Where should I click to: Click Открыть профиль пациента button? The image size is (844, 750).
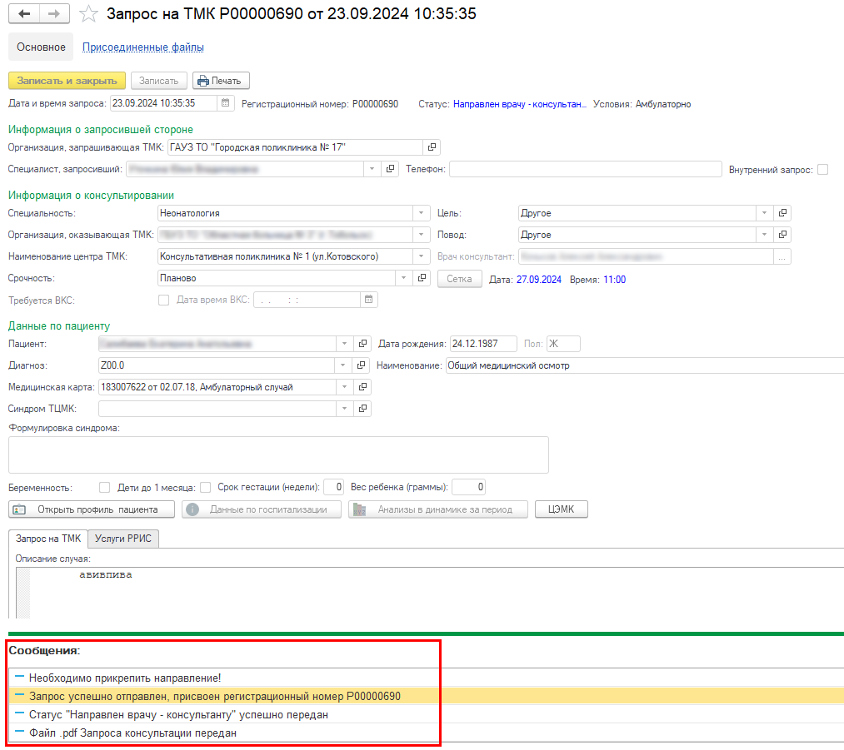tap(92, 509)
